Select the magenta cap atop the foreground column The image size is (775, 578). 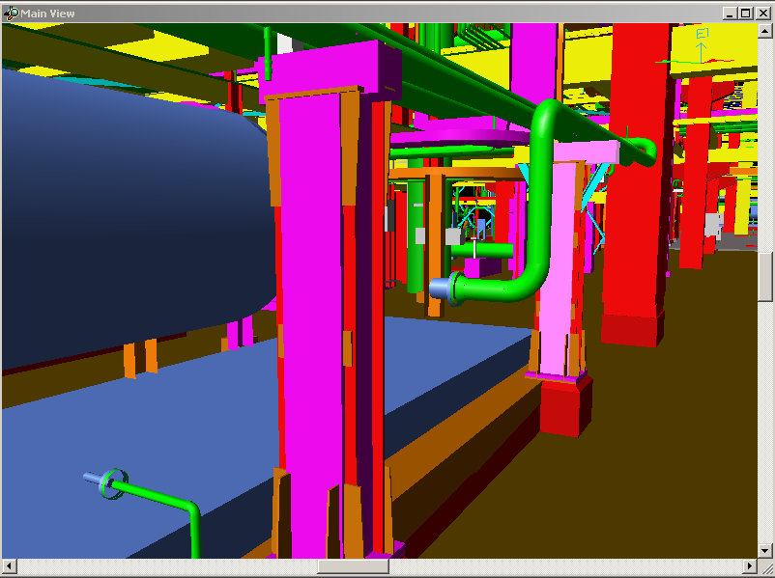tap(333, 66)
